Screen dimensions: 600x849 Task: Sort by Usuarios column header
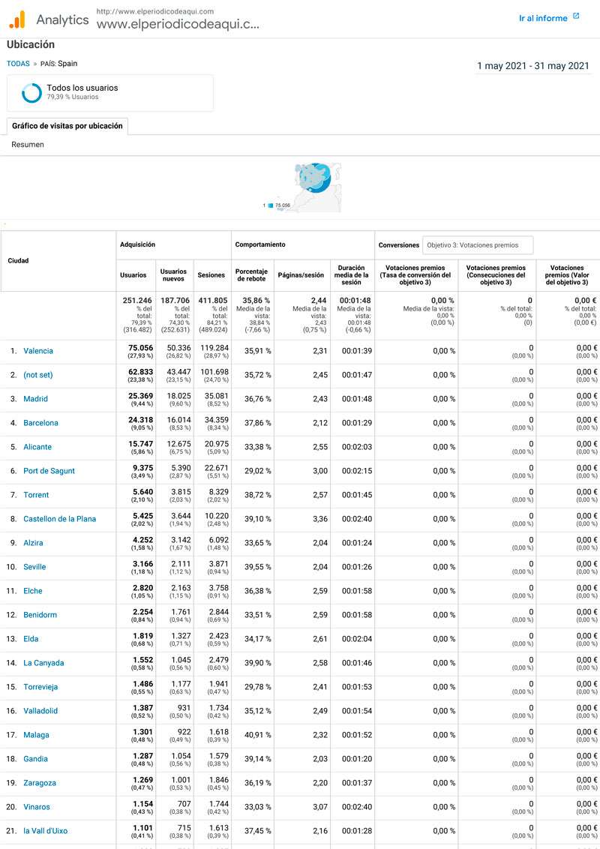[x=133, y=275]
